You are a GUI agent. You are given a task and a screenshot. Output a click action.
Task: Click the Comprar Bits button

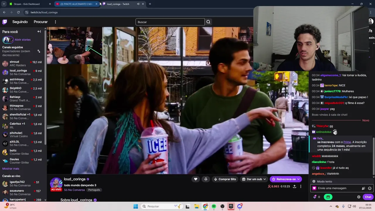tap(225, 179)
